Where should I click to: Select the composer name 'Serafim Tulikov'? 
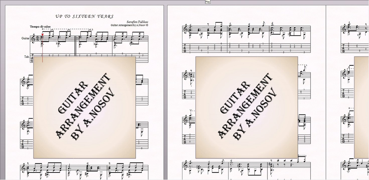(x=137, y=22)
